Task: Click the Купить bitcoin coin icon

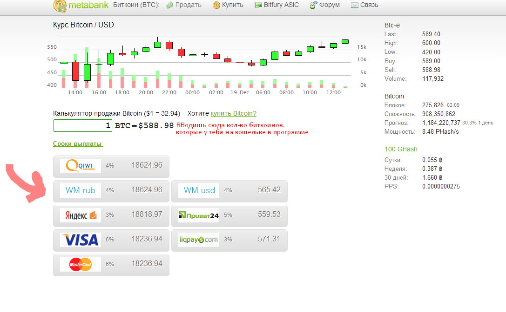Action: [216, 5]
